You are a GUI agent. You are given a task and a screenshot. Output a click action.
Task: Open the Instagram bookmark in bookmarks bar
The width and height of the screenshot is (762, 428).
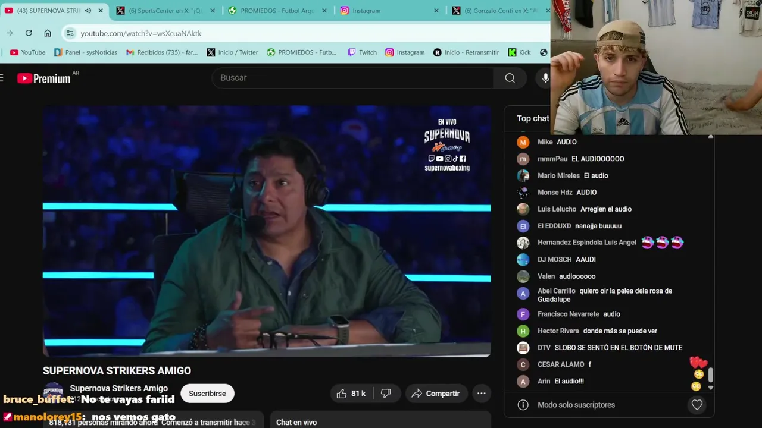click(x=405, y=52)
